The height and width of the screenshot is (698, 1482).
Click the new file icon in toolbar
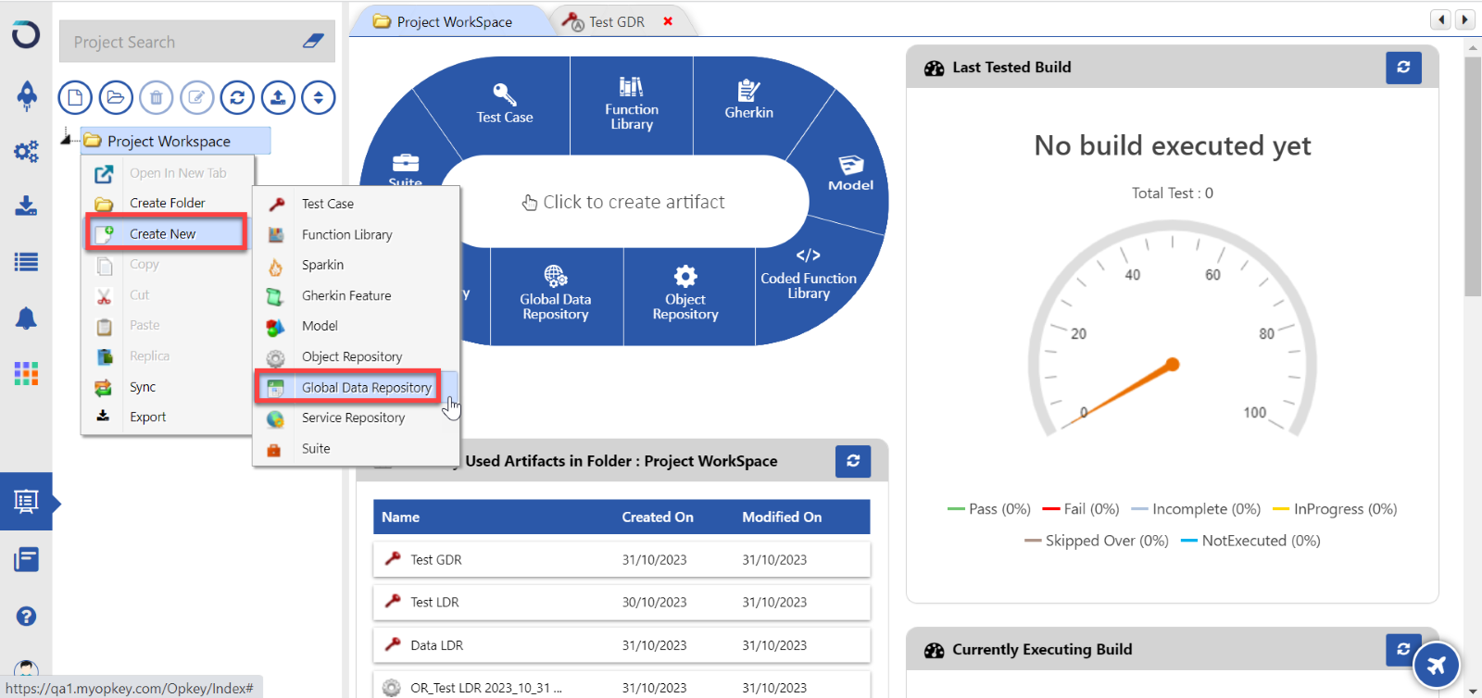pos(75,97)
